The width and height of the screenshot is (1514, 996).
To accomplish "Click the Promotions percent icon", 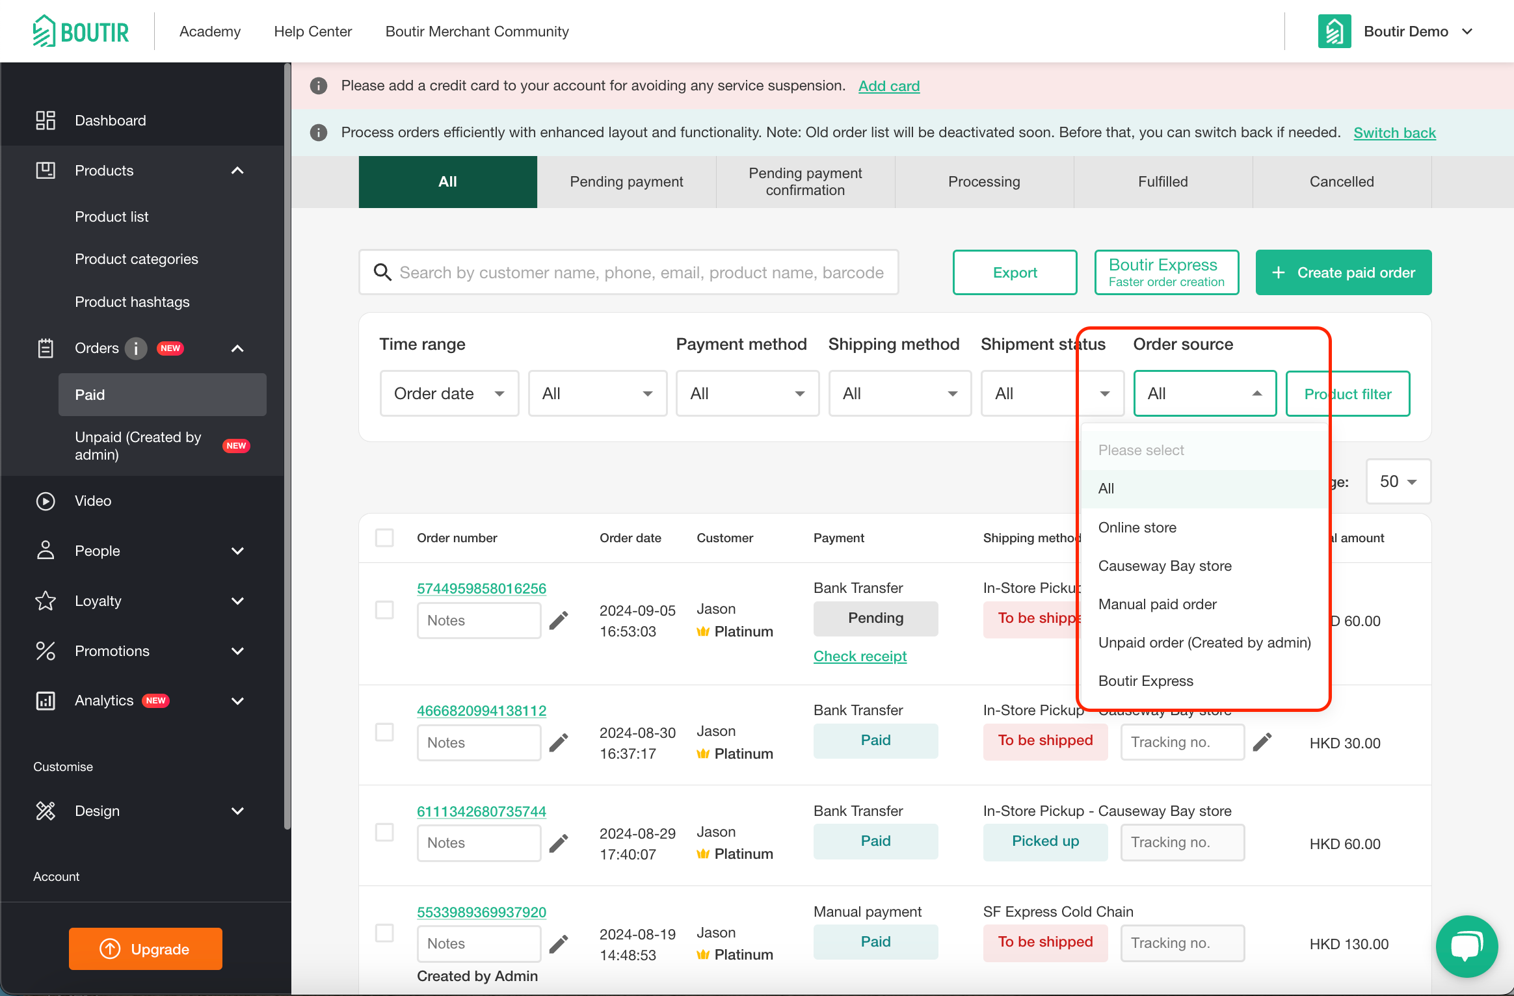I will [46, 651].
